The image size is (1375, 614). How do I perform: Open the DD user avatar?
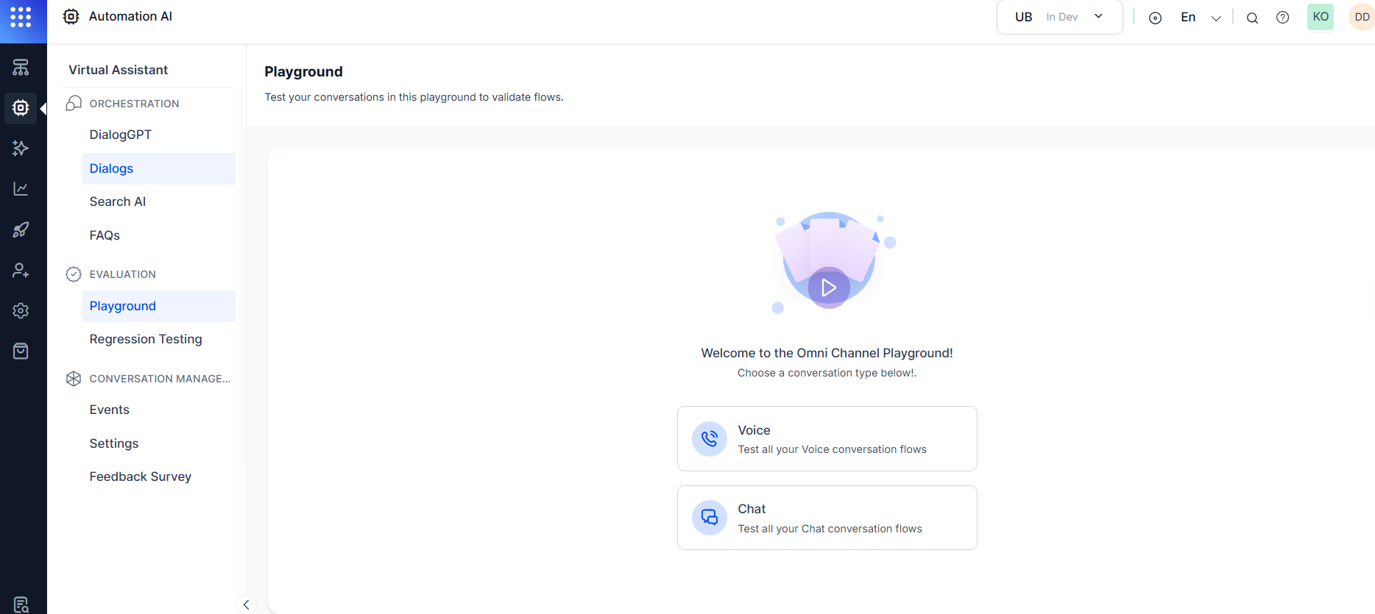[1362, 17]
